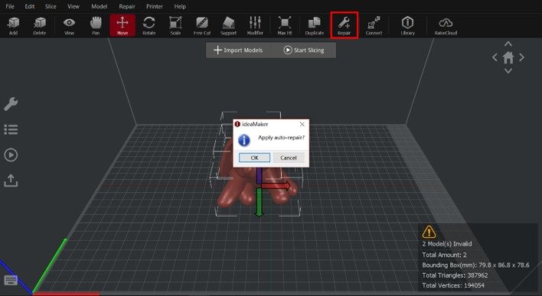Click the Duplicate toolbar icon

pos(314,25)
